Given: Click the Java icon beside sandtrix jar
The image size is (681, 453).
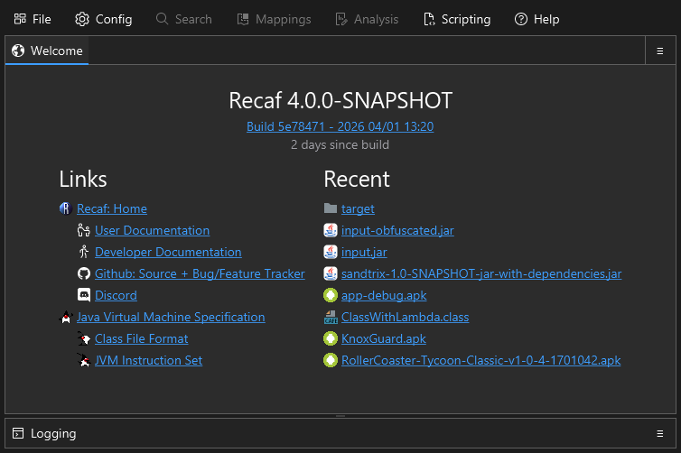Looking at the screenshot, I should pyautogui.click(x=331, y=273).
